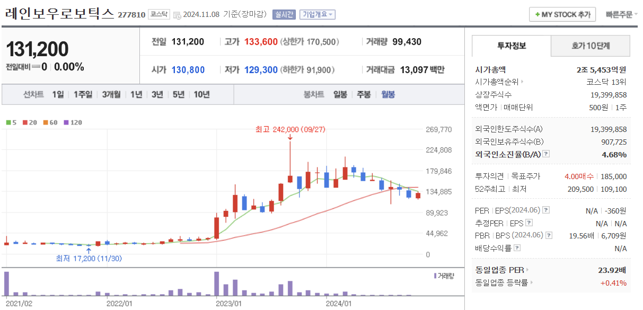Screen dimensions: 643x310
Task: Click the orange 60-day moving average legend
Action: coord(50,122)
